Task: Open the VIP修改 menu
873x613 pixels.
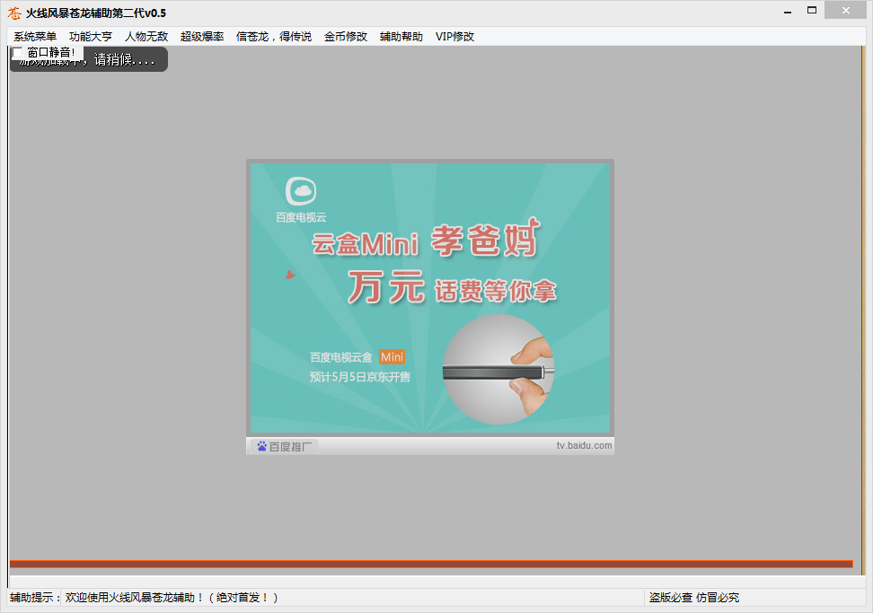Action: [x=454, y=37]
